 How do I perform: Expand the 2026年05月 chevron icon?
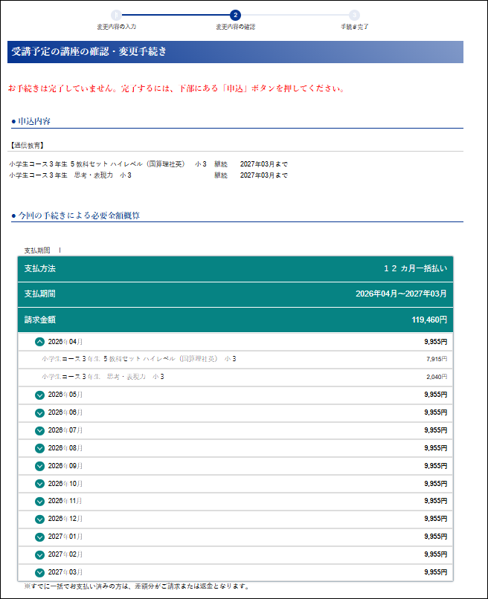39,395
